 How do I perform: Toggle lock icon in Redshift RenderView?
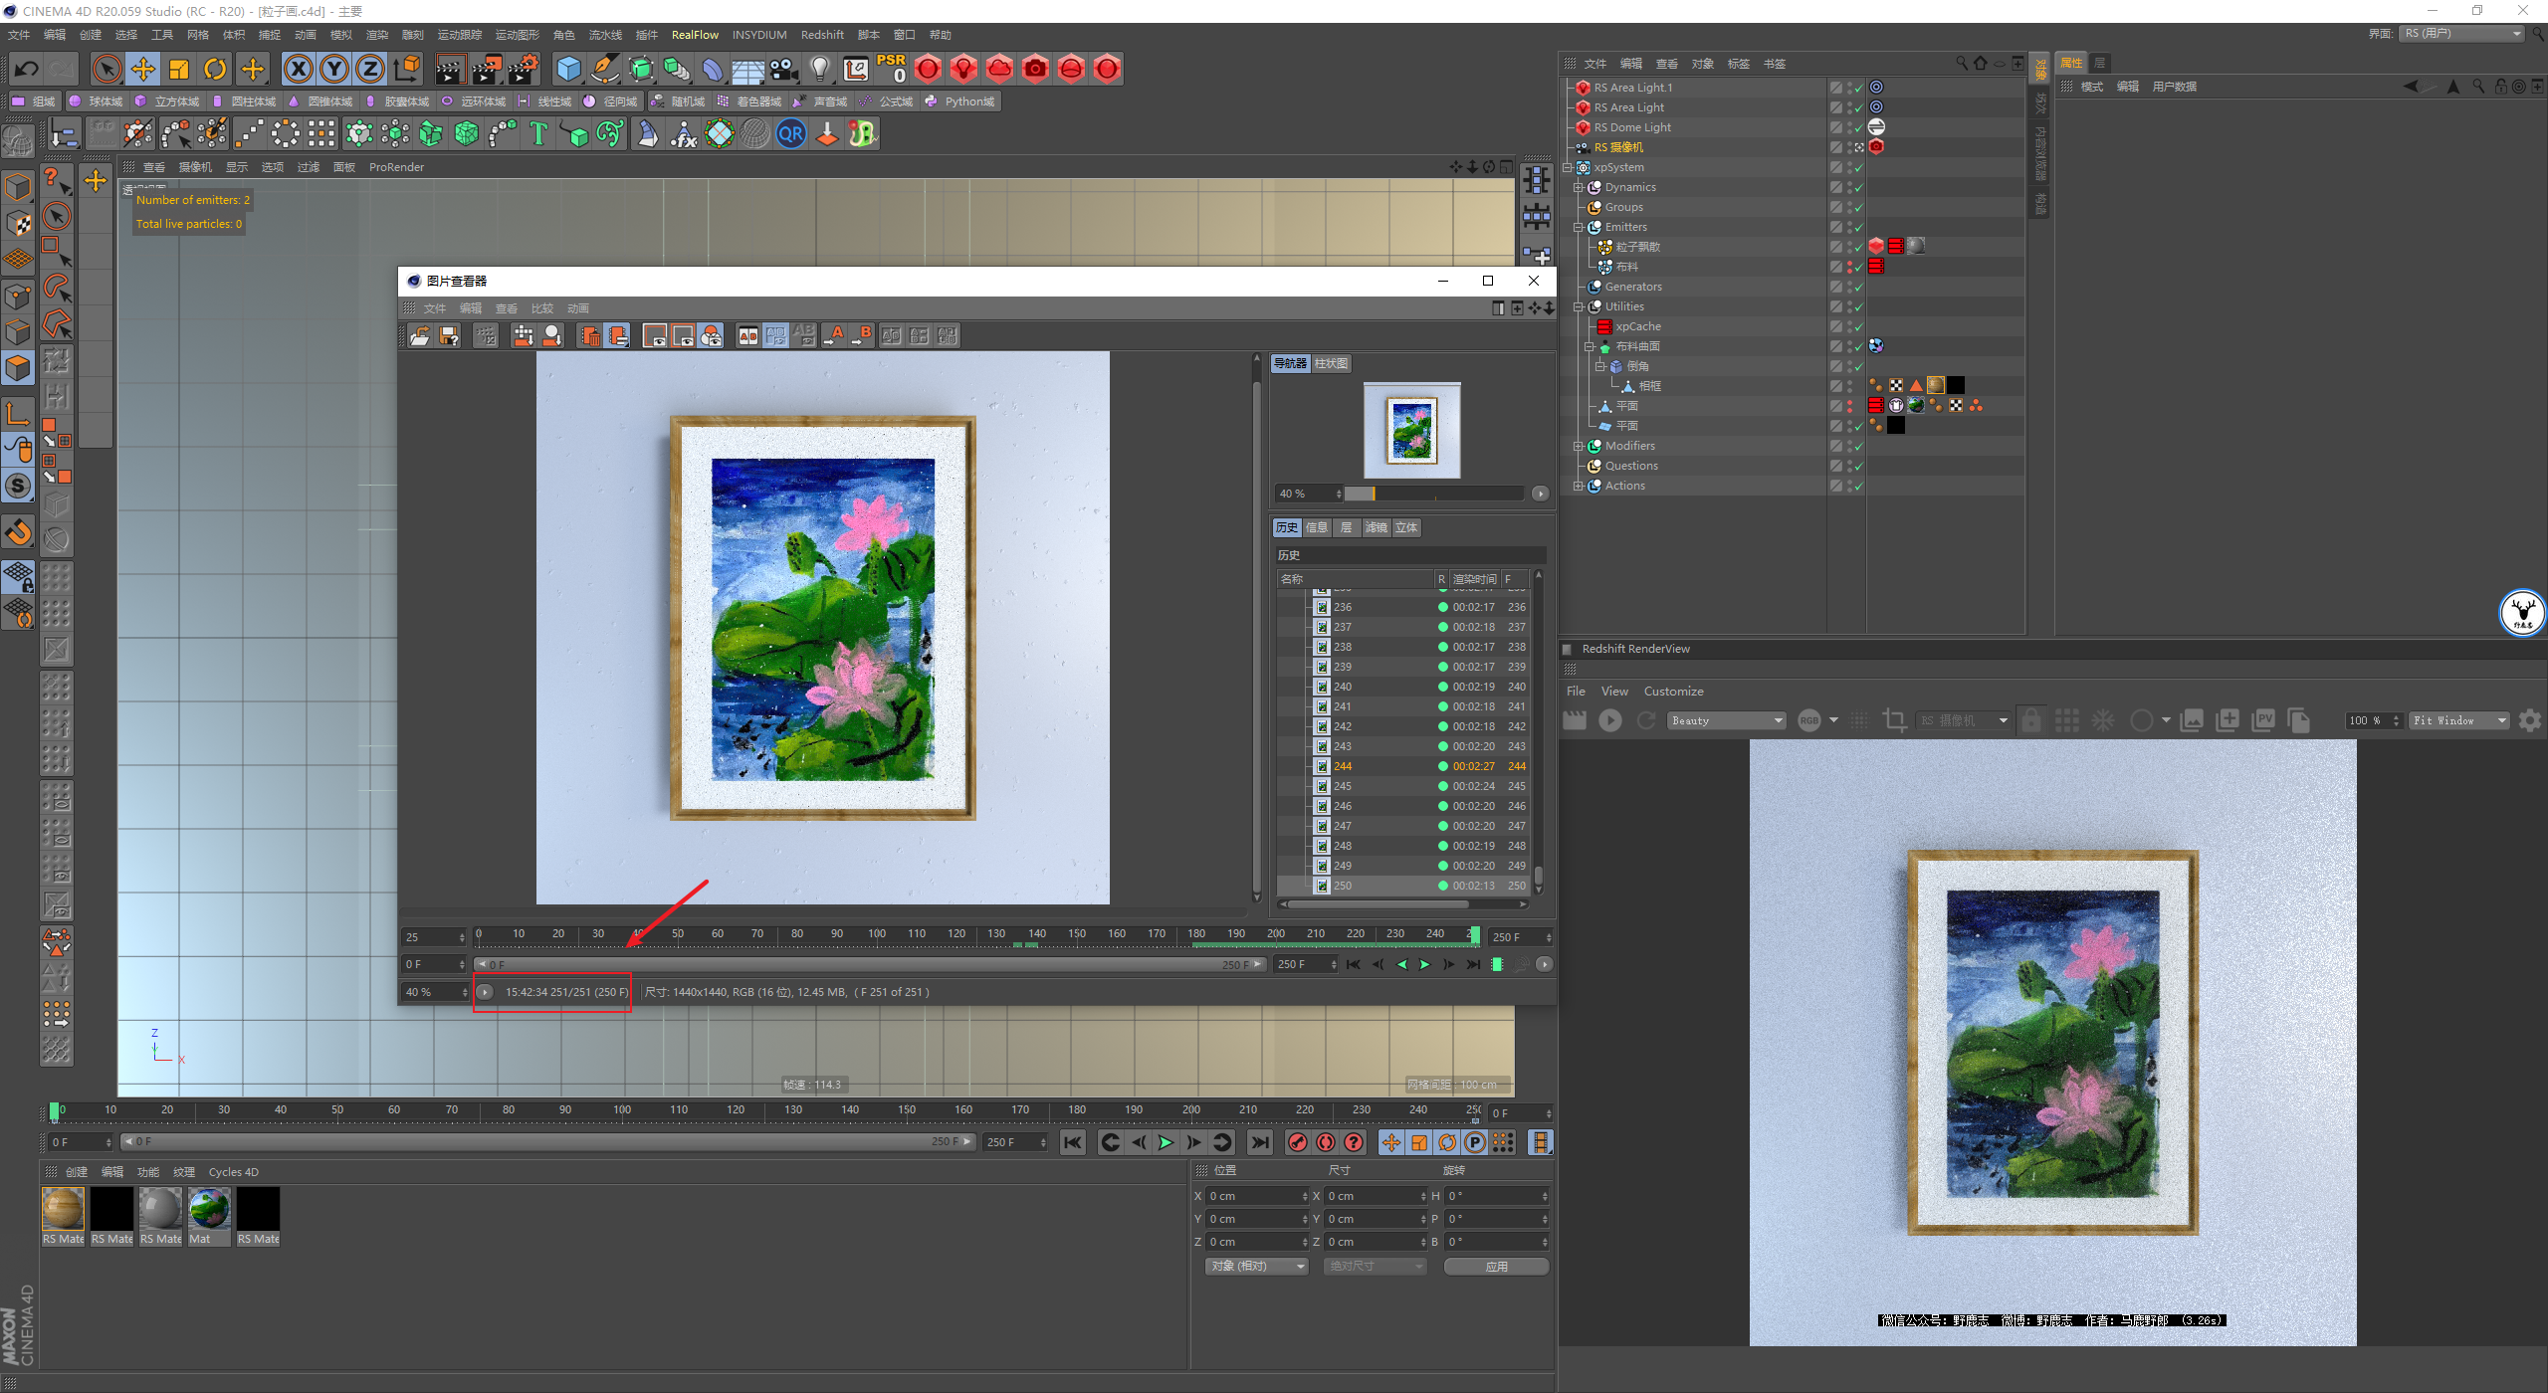[2031, 720]
